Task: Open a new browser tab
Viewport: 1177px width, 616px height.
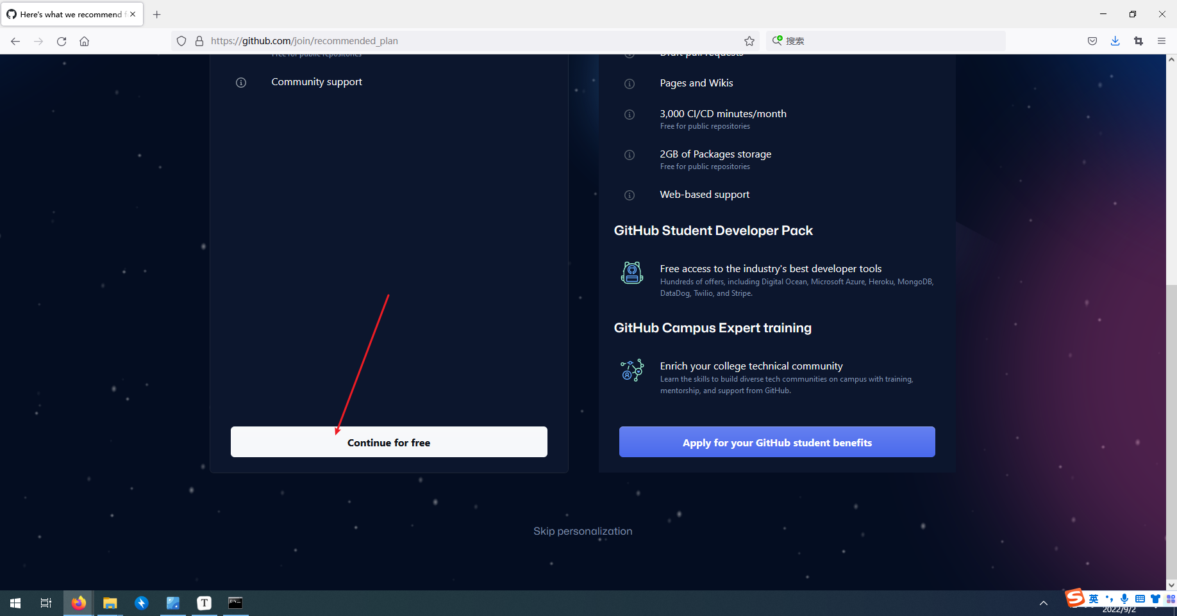Action: point(157,14)
